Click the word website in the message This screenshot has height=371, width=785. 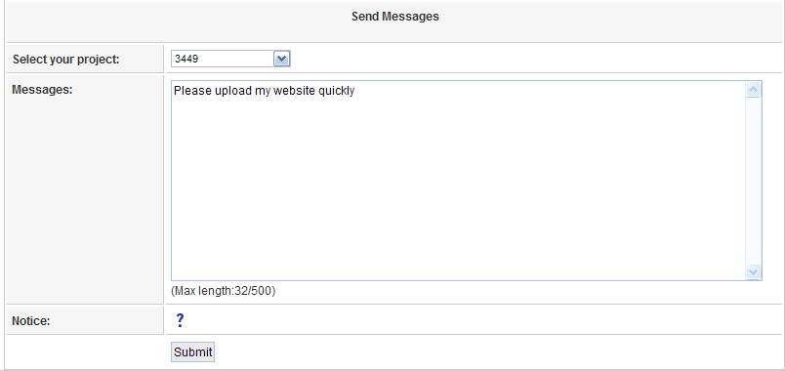pos(295,91)
